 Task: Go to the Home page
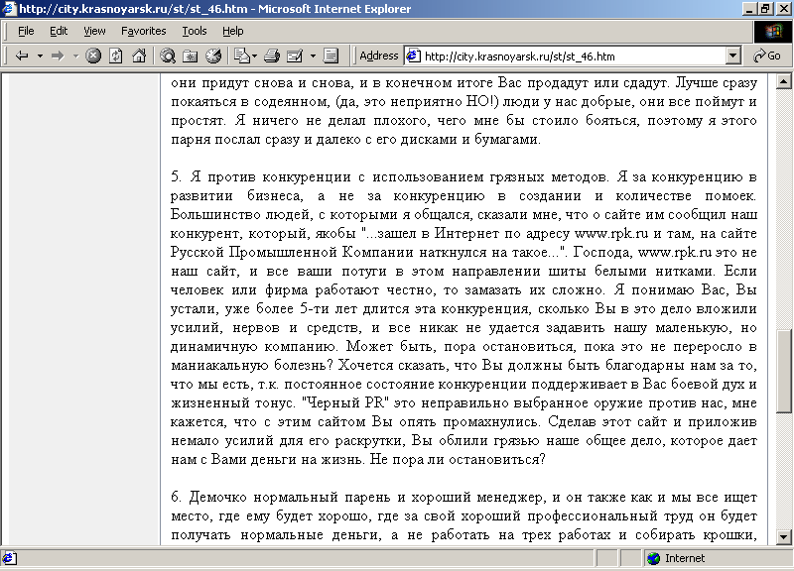tap(139, 56)
